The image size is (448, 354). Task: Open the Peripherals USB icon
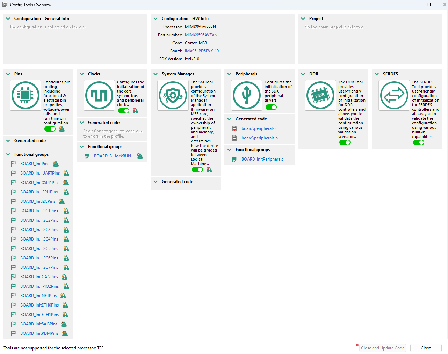pos(247,95)
